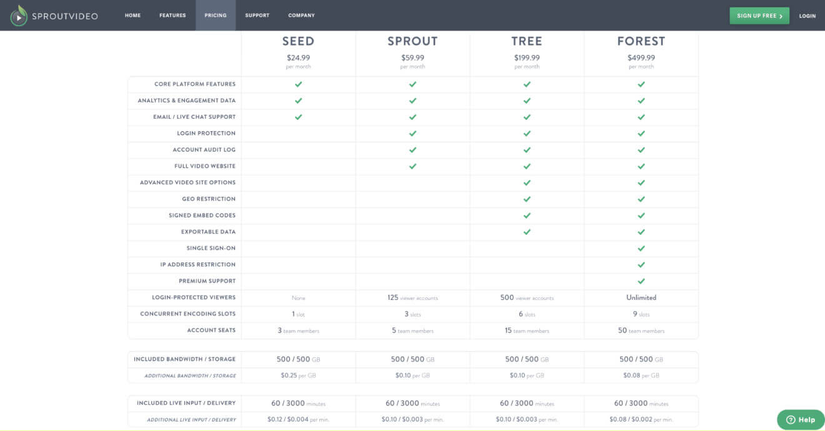Click the TREE plan heading
This screenshot has height=431, width=825.
pos(527,41)
